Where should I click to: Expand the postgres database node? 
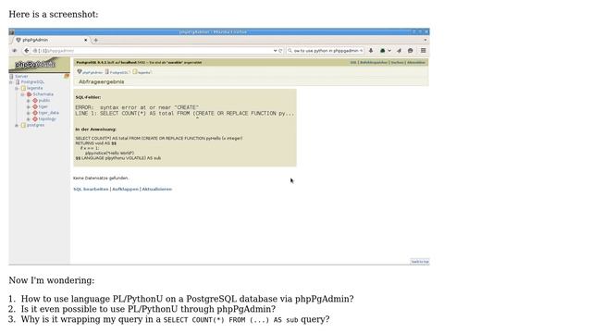[x=17, y=125]
